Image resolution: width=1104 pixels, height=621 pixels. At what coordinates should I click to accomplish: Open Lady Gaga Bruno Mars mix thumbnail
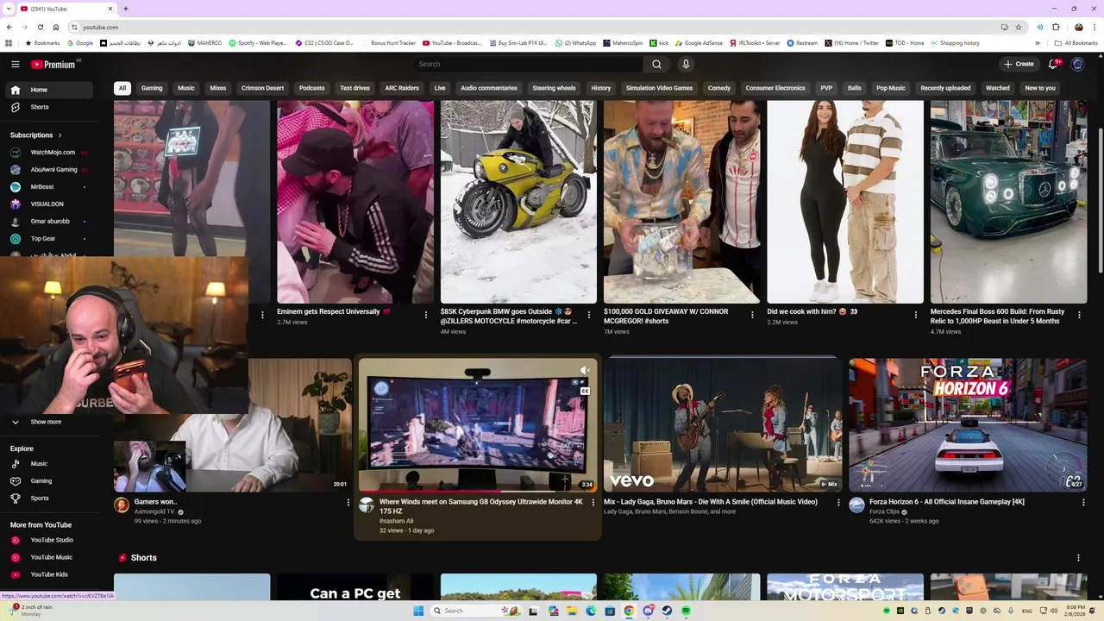723,424
